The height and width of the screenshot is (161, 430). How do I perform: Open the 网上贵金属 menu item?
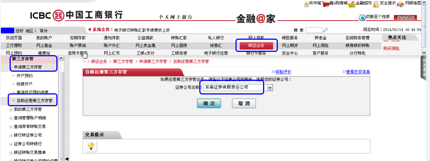click(145, 45)
